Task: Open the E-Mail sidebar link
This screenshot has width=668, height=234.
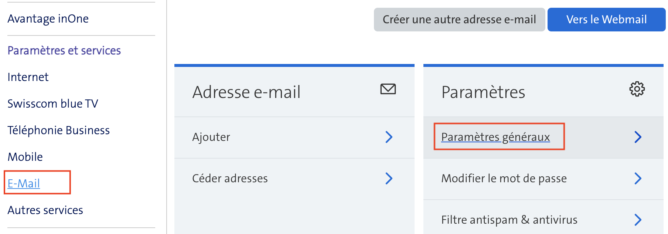Action: click(x=24, y=183)
